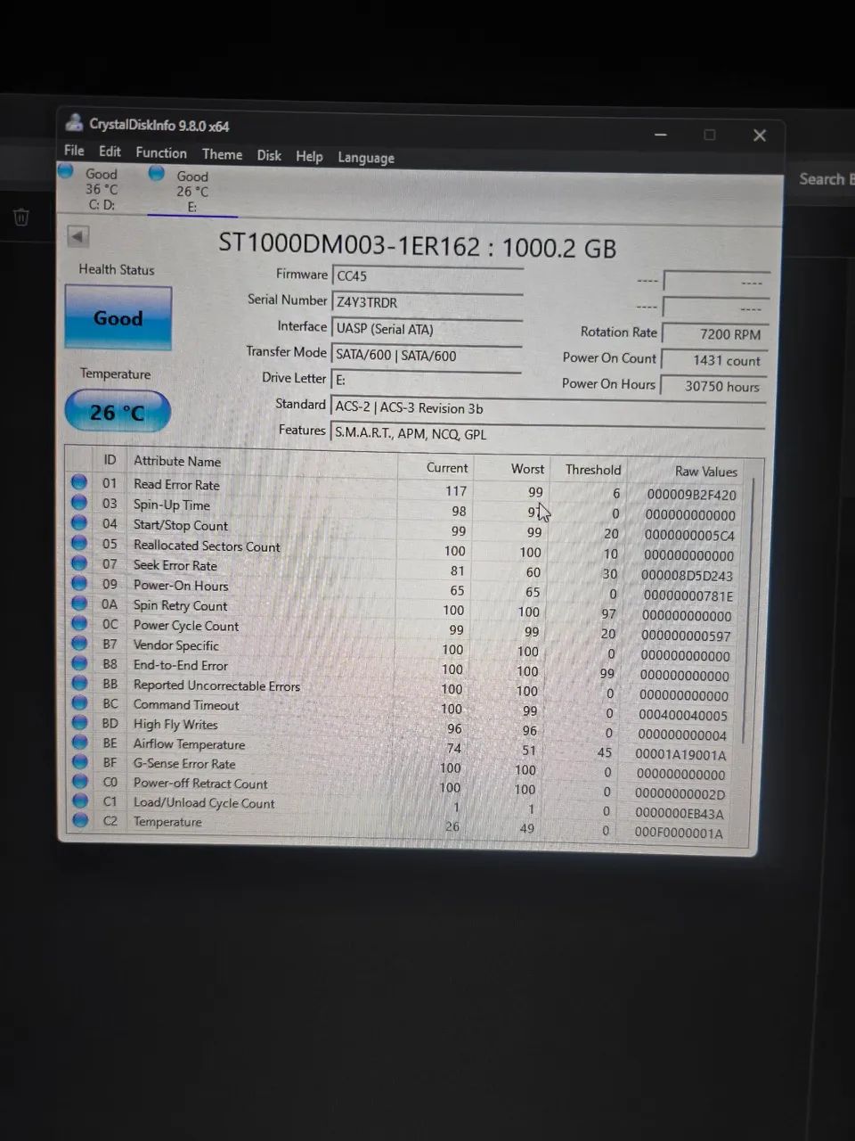Open the Disk menu

(x=269, y=155)
